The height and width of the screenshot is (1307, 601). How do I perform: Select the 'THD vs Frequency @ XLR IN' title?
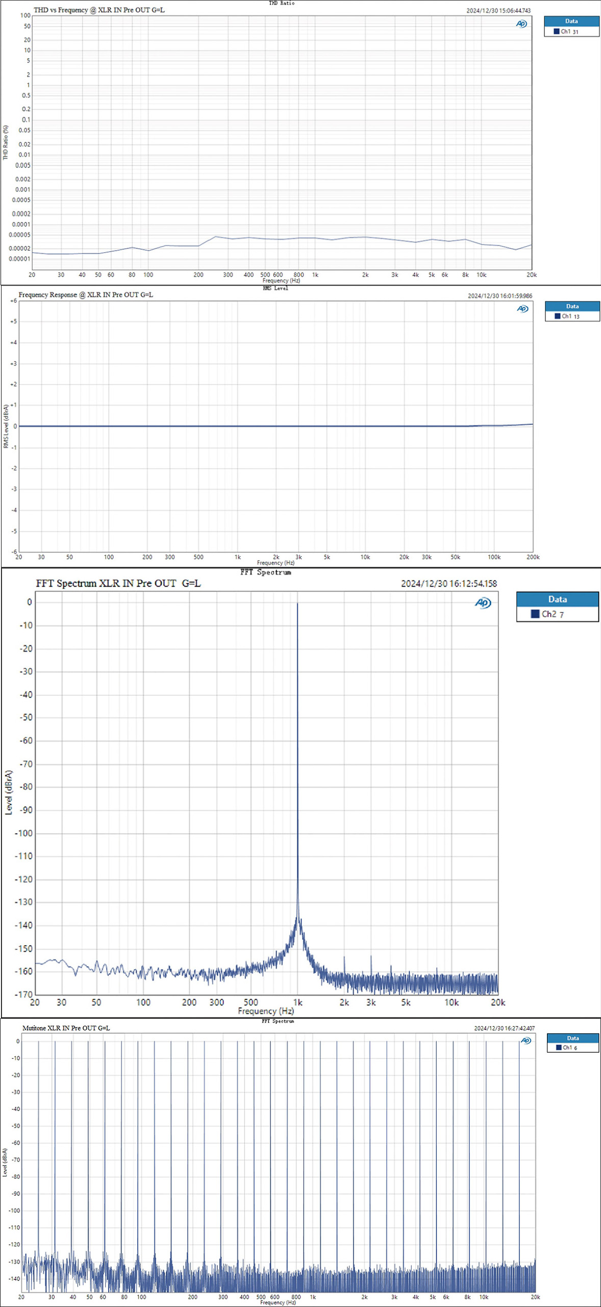(99, 10)
